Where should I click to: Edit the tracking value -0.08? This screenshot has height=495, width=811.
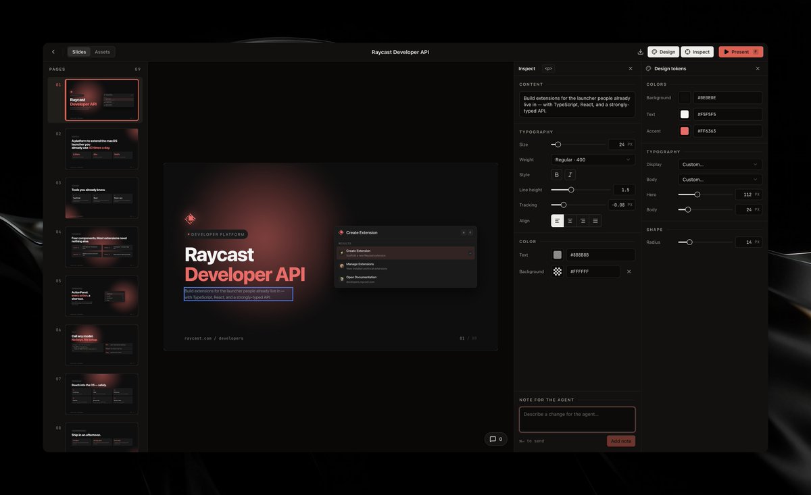click(621, 205)
